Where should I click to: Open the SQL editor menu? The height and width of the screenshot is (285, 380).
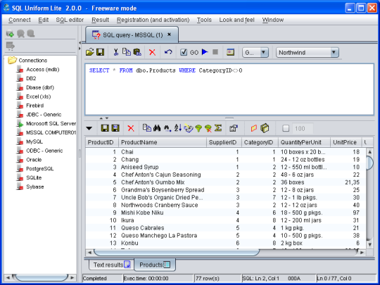[x=70, y=20]
